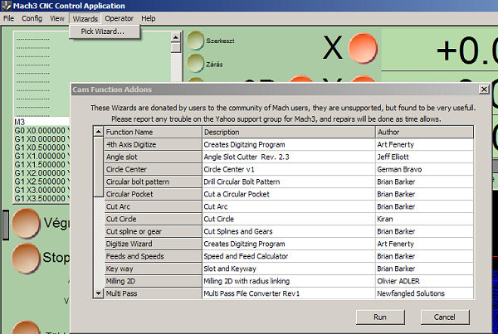Select the Multi Pass wizard
The image size is (498, 334).
click(x=153, y=293)
